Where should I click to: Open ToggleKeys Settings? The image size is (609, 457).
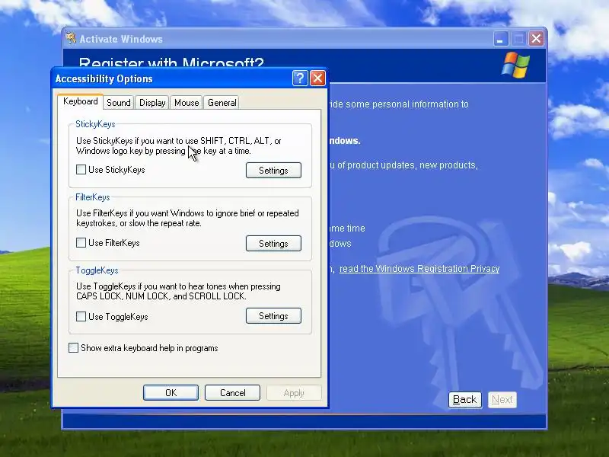273,316
